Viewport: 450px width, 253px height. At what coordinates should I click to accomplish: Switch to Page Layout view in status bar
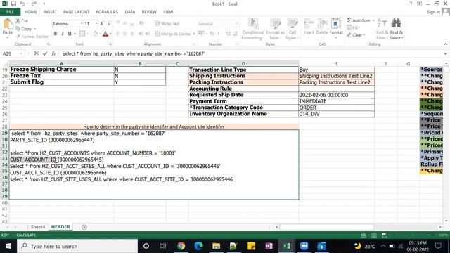374,235
